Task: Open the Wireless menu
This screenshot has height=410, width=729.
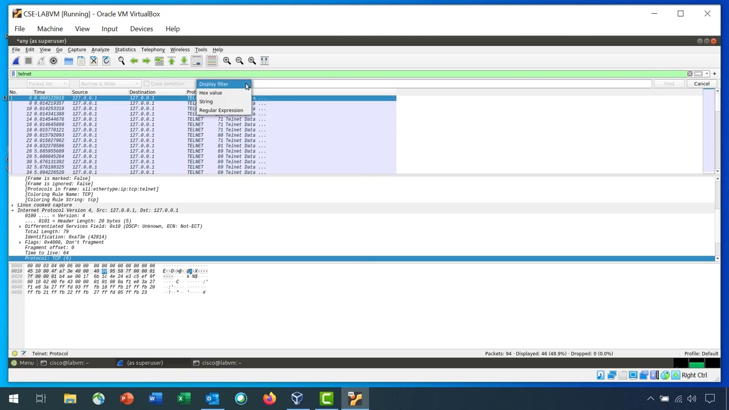Action: [x=180, y=50]
